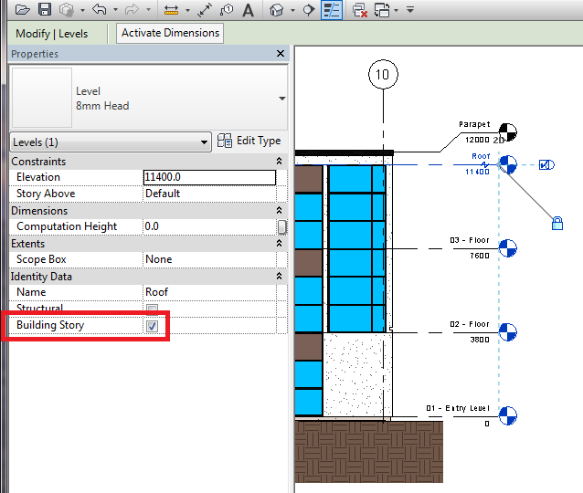Click the 03 - Floor level name
This screenshot has height=493, width=583.
(x=470, y=240)
